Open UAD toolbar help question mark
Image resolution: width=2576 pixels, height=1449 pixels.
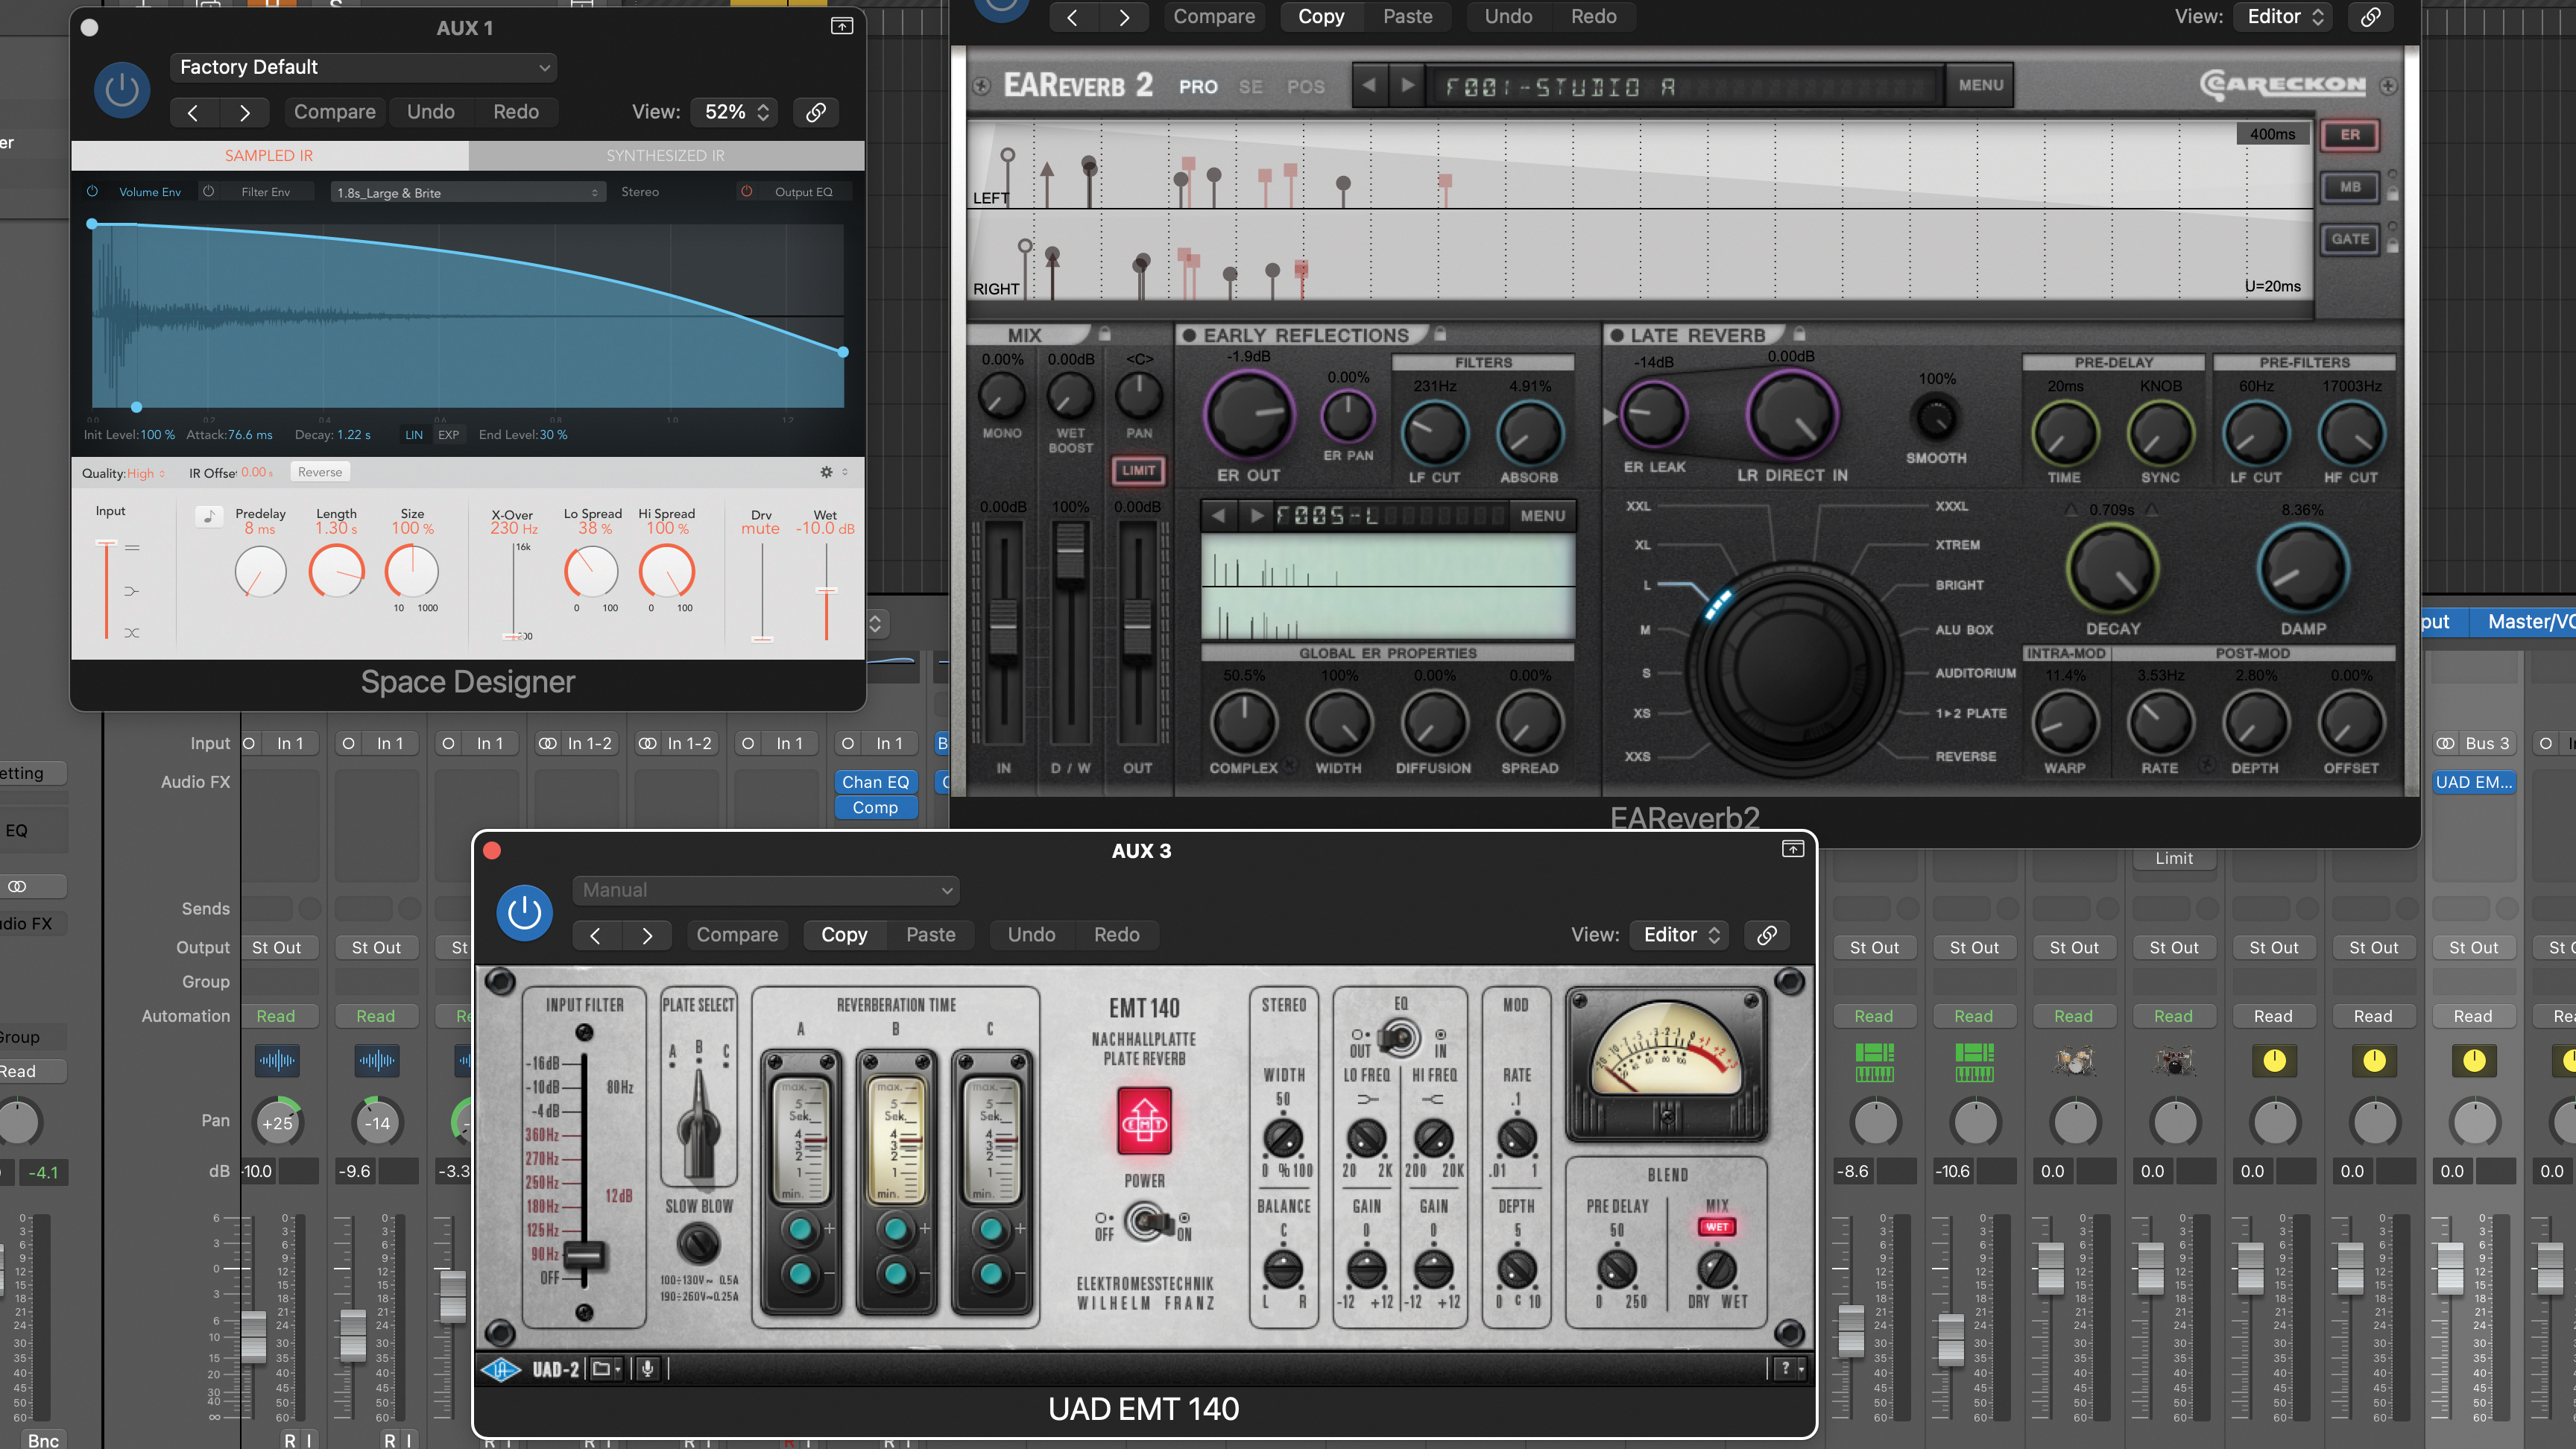coord(1789,1369)
